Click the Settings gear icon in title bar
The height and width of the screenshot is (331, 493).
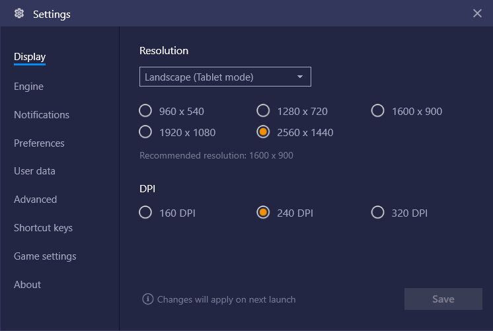(19, 14)
